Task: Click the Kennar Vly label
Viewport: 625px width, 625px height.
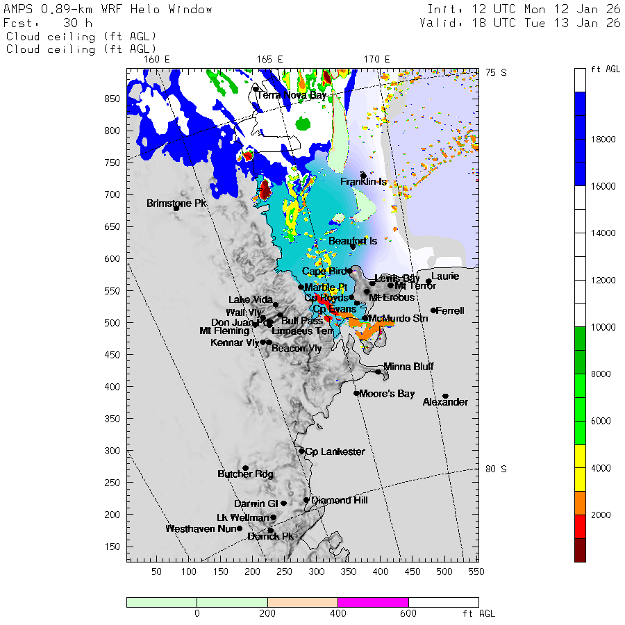Action: (235, 342)
